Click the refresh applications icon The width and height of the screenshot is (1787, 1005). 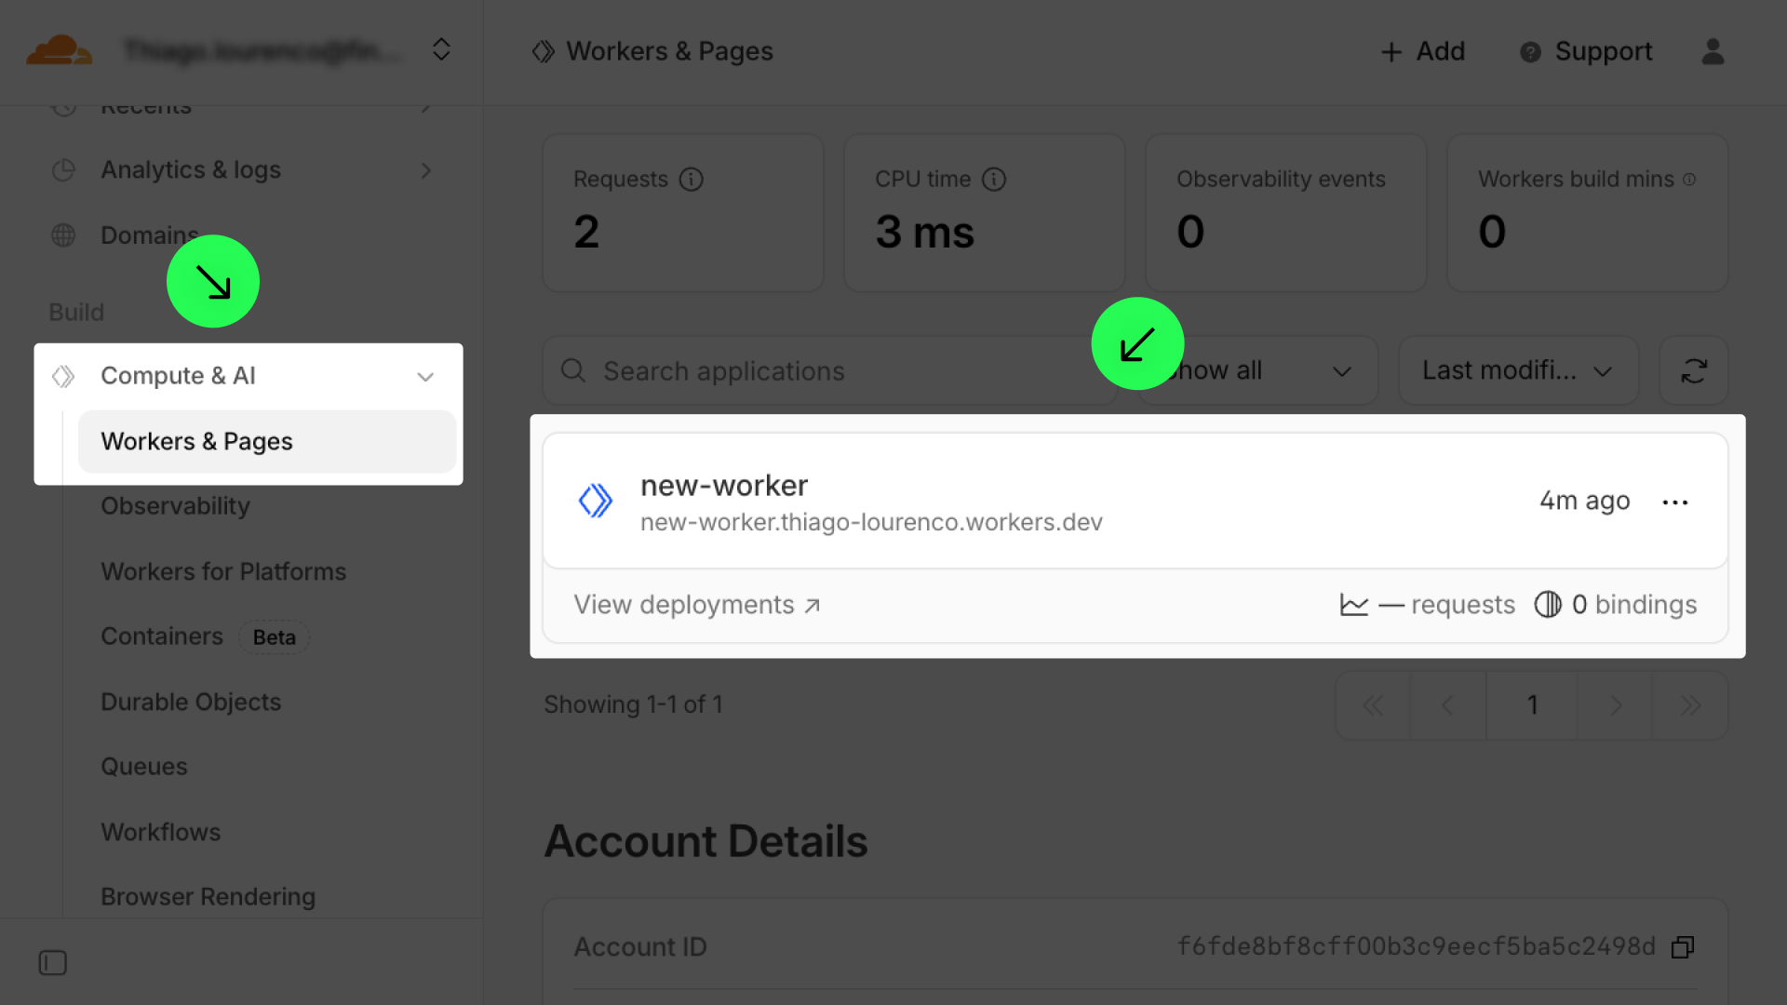(x=1693, y=371)
